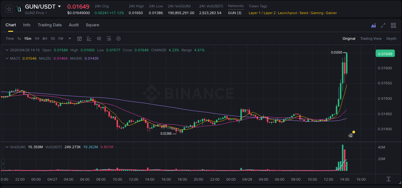Expand chart to fullscreen view
The width and height of the screenshot is (402, 188).
pos(383,25)
